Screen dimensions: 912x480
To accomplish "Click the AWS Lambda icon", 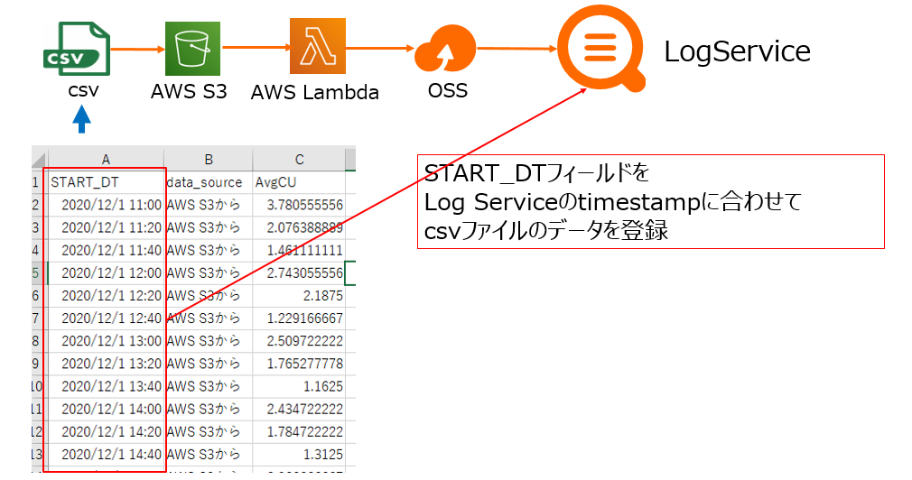I will click(x=318, y=46).
